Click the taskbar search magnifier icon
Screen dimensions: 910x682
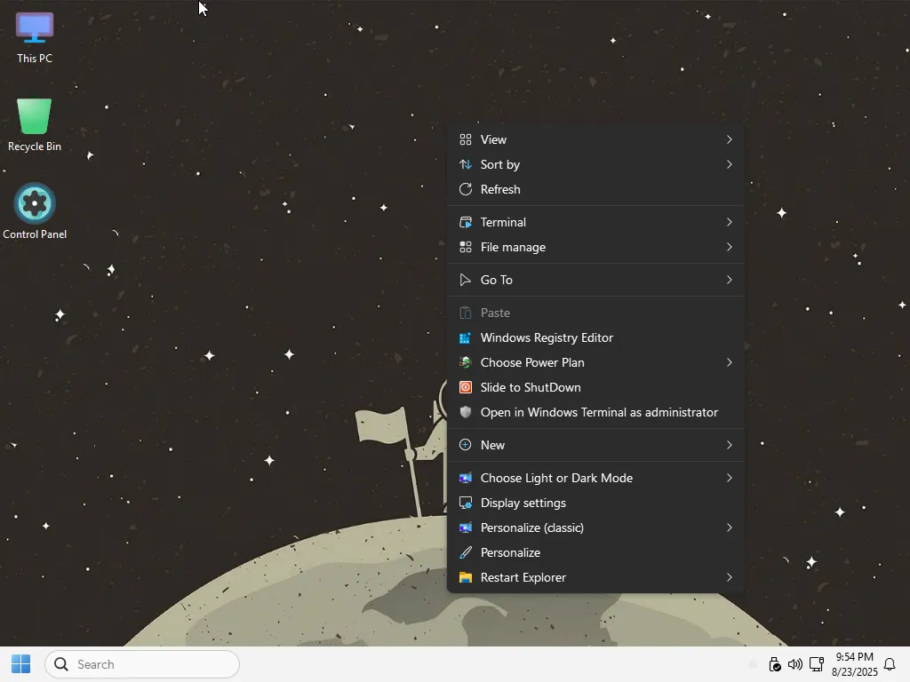click(x=61, y=664)
